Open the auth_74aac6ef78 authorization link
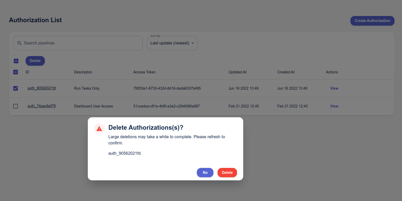 pyautogui.click(x=42, y=106)
